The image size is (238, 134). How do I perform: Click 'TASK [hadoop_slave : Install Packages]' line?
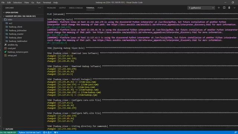(x=69, y=79)
